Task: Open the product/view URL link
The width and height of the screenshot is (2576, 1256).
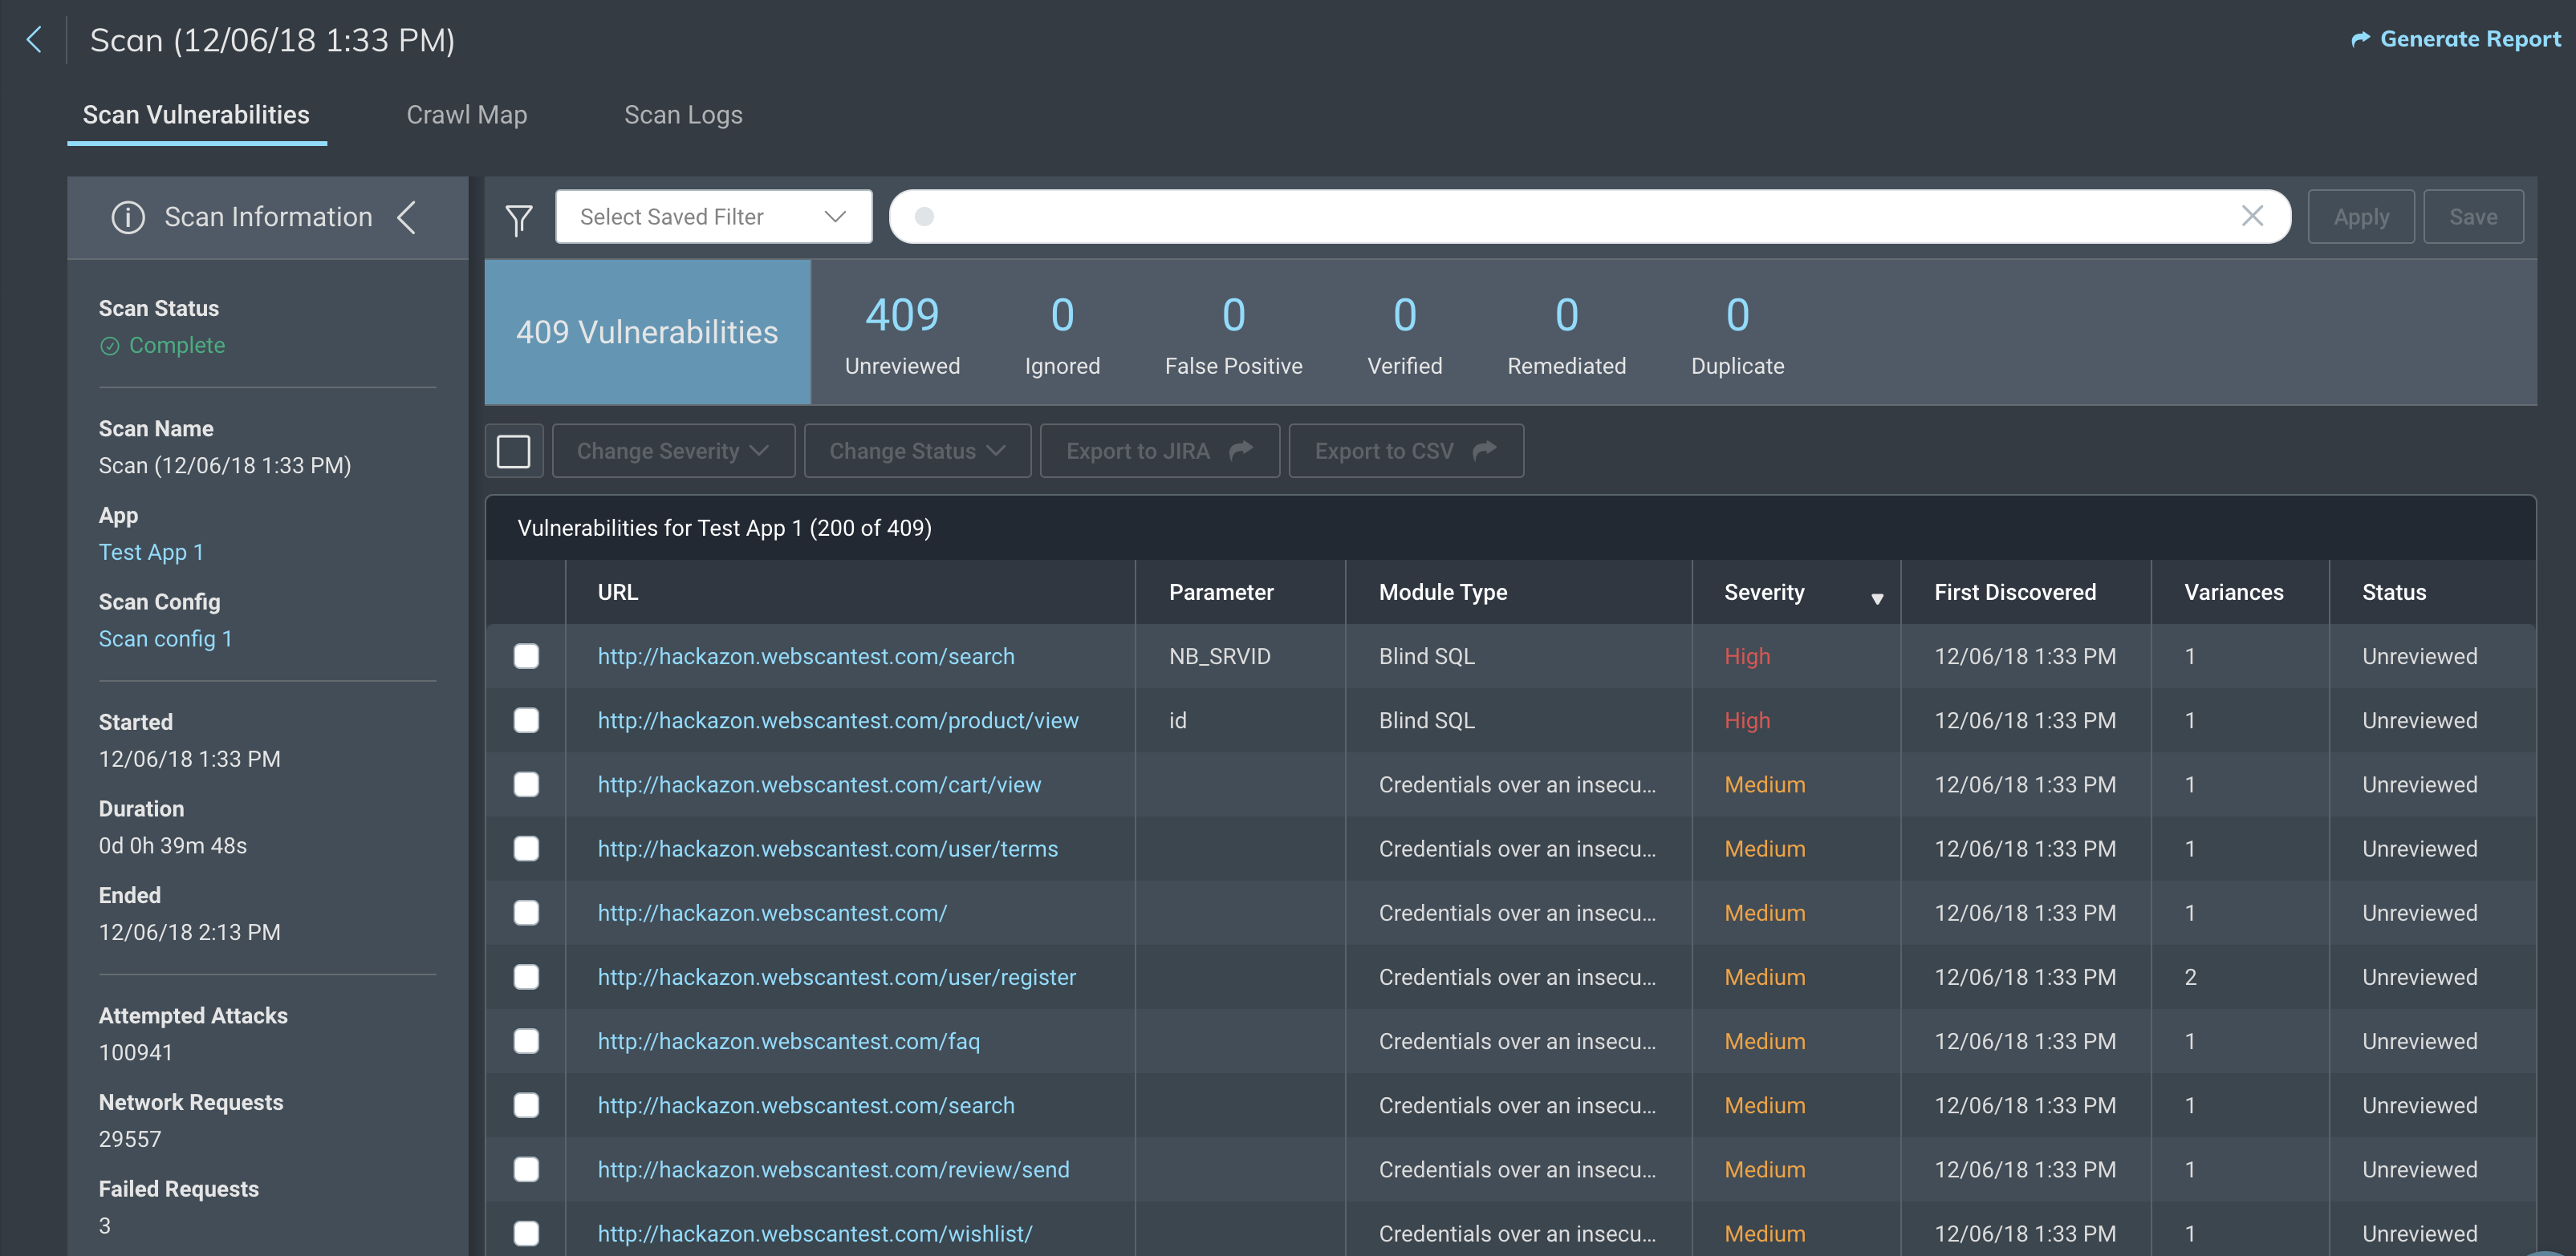Action: point(838,720)
